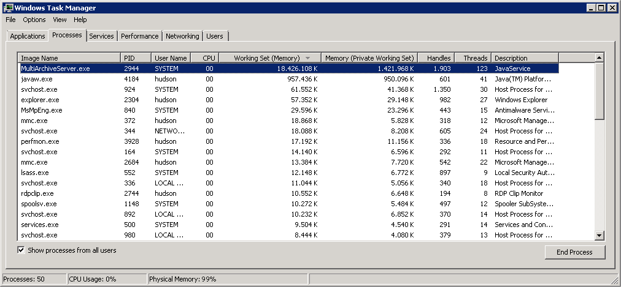Click the Task Manager title bar icon

[7, 7]
